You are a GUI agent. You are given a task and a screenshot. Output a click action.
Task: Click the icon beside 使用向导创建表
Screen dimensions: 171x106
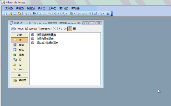pyautogui.click(x=32, y=38)
